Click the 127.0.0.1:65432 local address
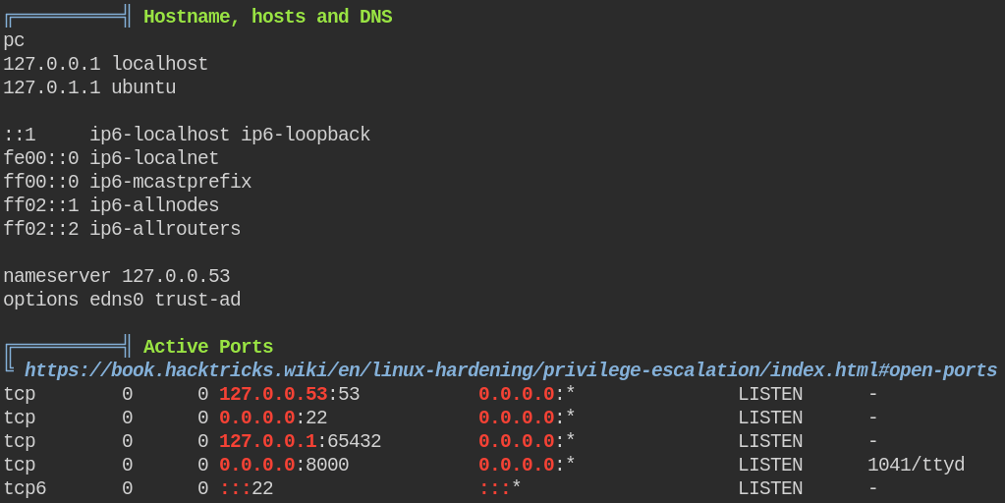Image resolution: width=1005 pixels, height=503 pixels. [301, 441]
